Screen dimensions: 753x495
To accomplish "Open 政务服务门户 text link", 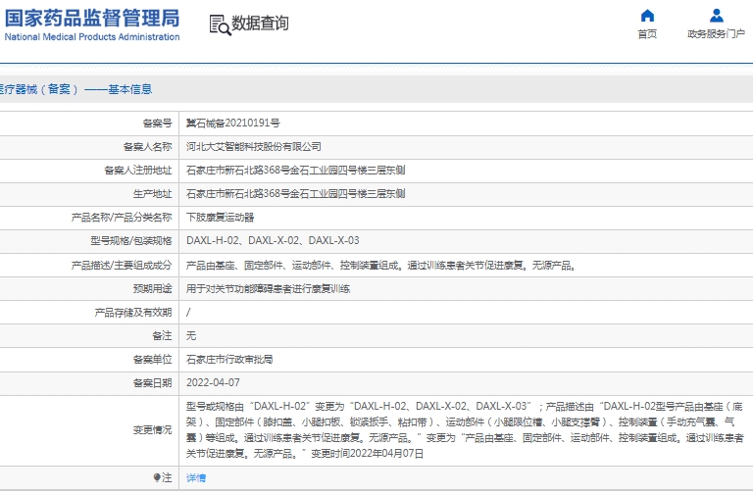I will point(716,33).
